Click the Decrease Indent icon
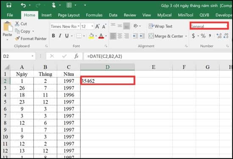The height and width of the screenshot is (159, 233). [136, 36]
